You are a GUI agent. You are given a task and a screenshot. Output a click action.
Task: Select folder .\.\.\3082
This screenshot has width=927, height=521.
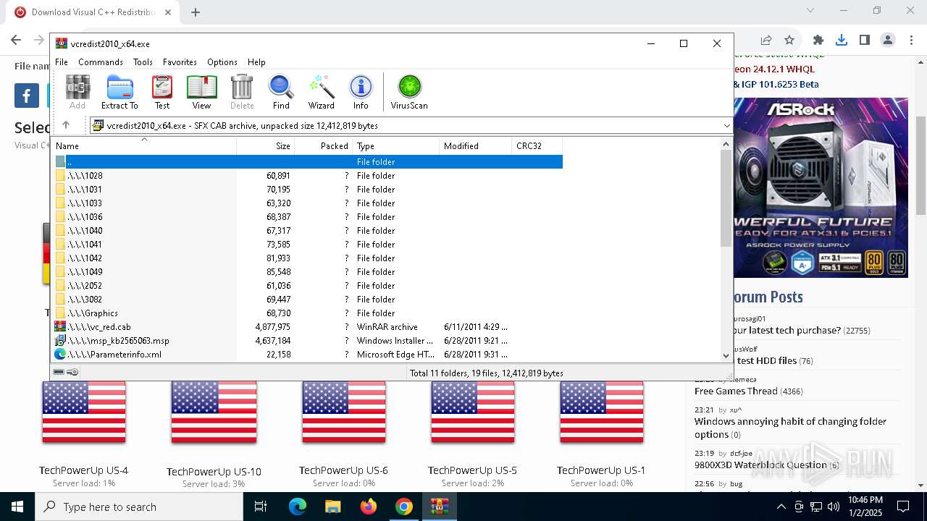coord(308,300)
